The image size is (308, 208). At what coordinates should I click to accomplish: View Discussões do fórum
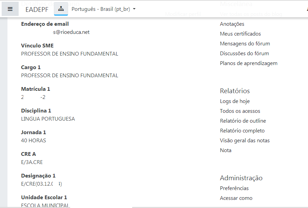click(x=244, y=54)
